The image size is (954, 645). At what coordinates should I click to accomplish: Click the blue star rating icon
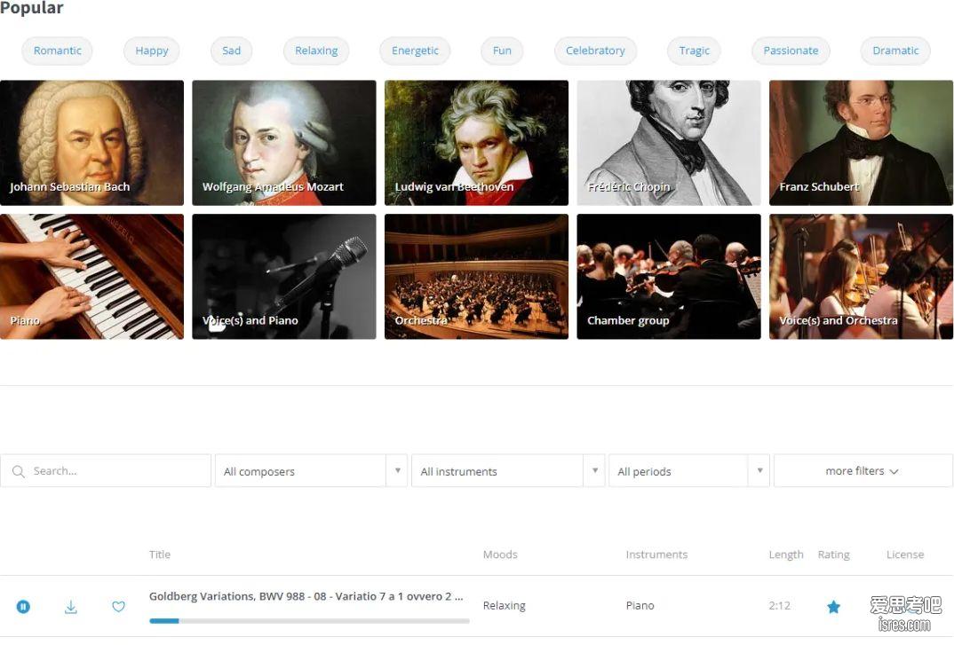833,606
